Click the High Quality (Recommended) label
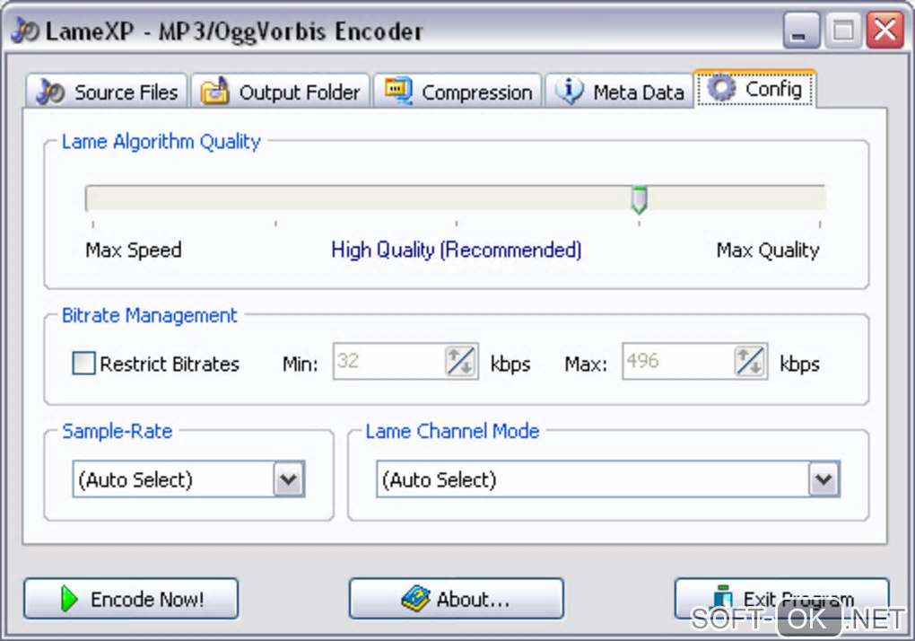This screenshot has width=915, height=641. click(x=457, y=250)
